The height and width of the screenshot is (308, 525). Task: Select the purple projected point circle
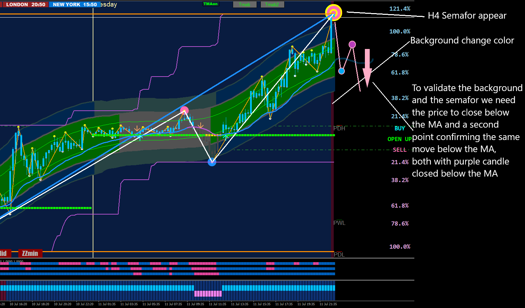(352, 44)
